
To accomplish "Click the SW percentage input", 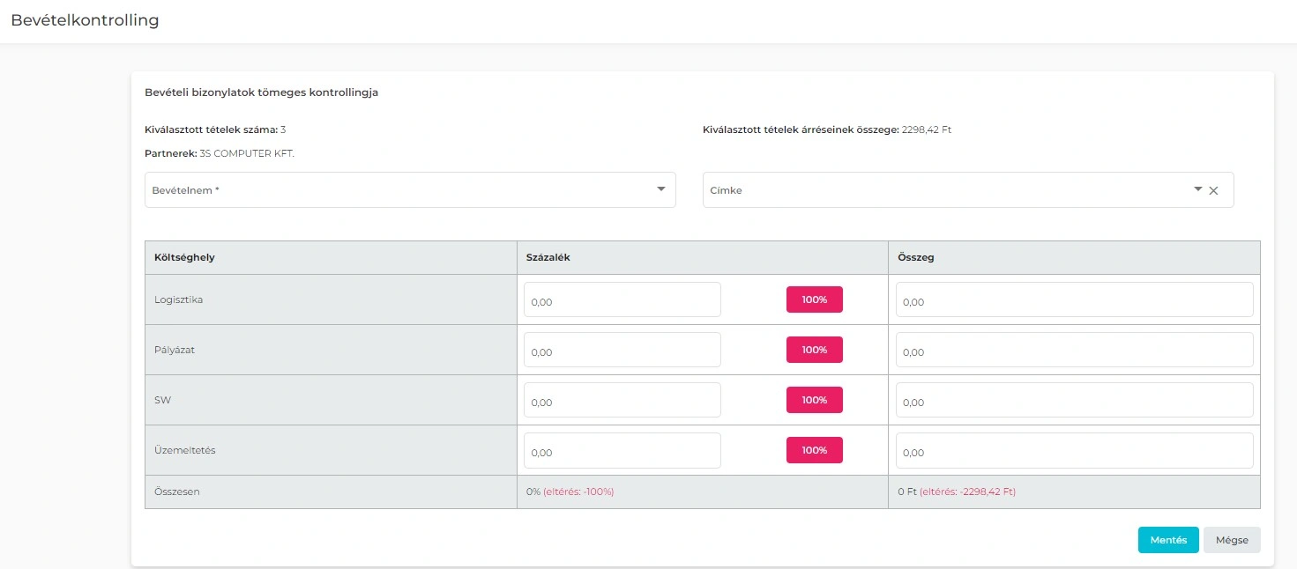I will (622, 401).
